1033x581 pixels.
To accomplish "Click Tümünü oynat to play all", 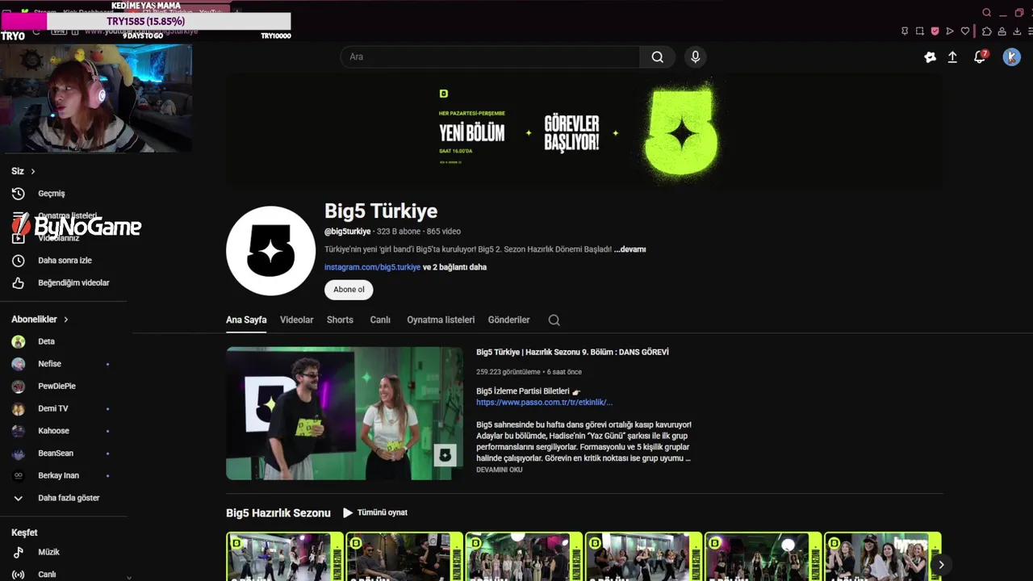I will 374,512.
